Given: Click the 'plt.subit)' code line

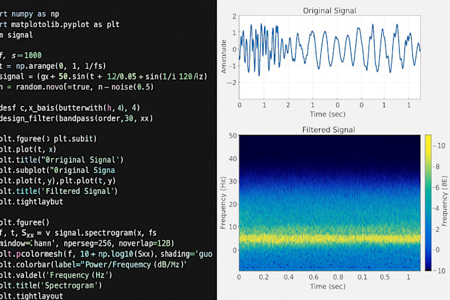Looking at the screenshot, I should coord(48,139).
